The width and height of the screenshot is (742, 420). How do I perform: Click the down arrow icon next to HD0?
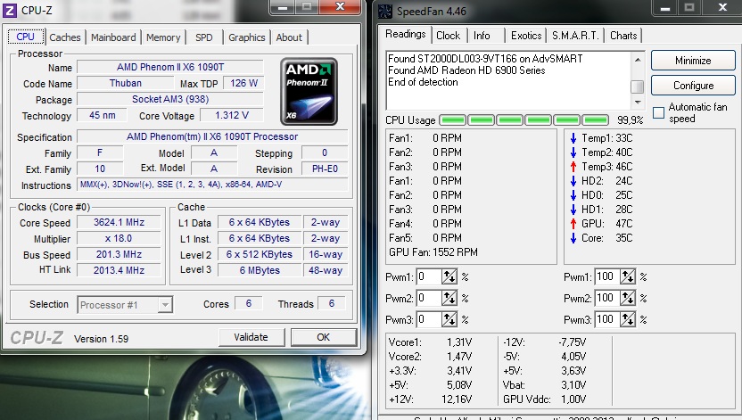click(573, 195)
